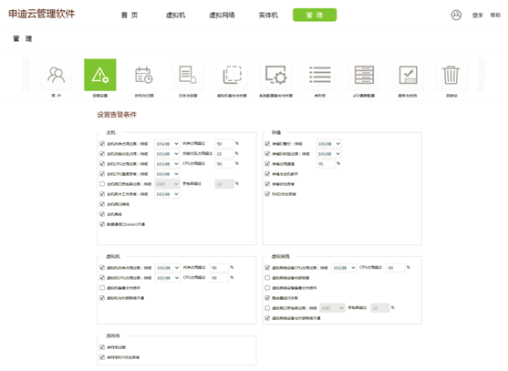This screenshot has height=371, width=508.
Task: Open the recycle bin trash icon
Action: [451, 75]
